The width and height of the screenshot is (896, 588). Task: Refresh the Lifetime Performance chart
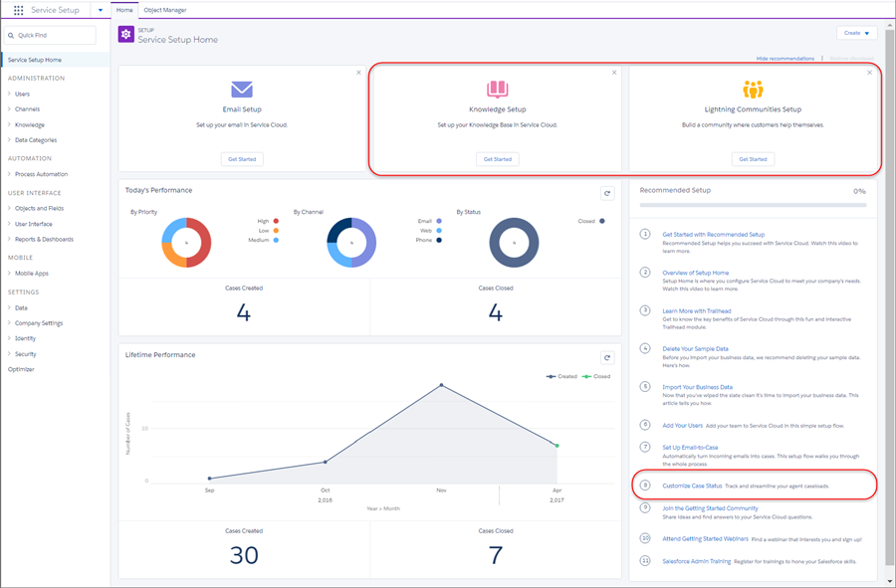(607, 358)
